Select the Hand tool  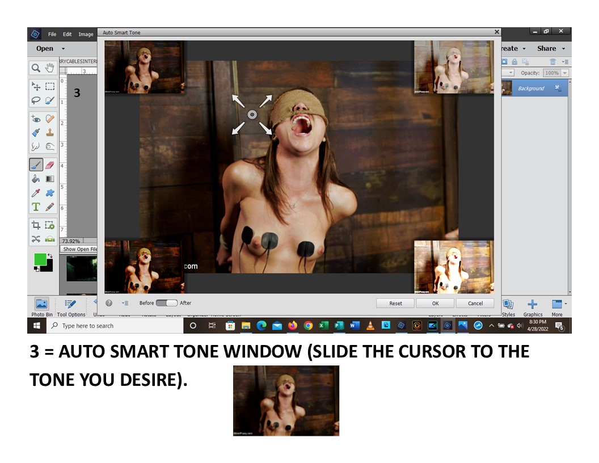[49, 68]
